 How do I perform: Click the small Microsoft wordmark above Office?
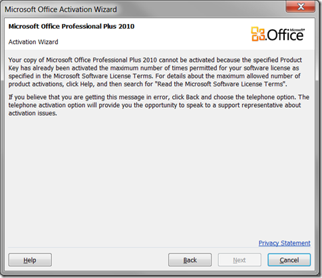(297, 30)
